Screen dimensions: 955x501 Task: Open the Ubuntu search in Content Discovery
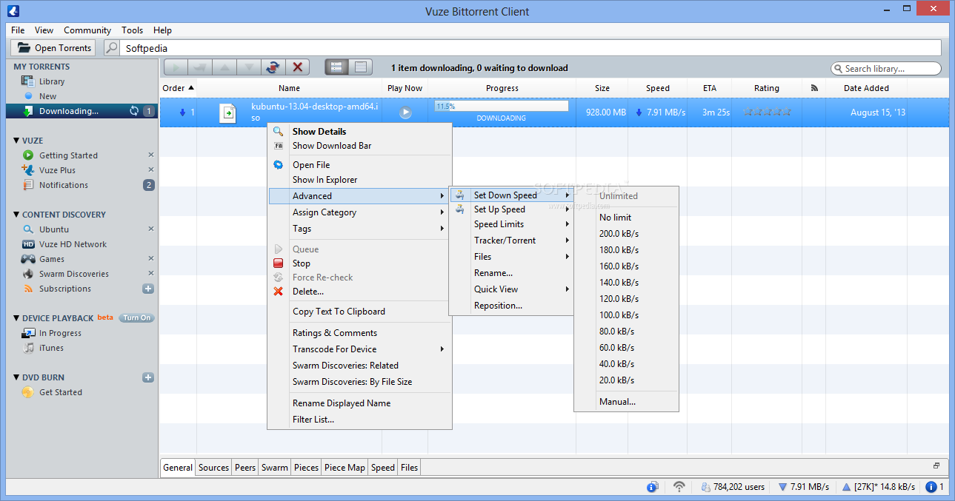coord(53,229)
